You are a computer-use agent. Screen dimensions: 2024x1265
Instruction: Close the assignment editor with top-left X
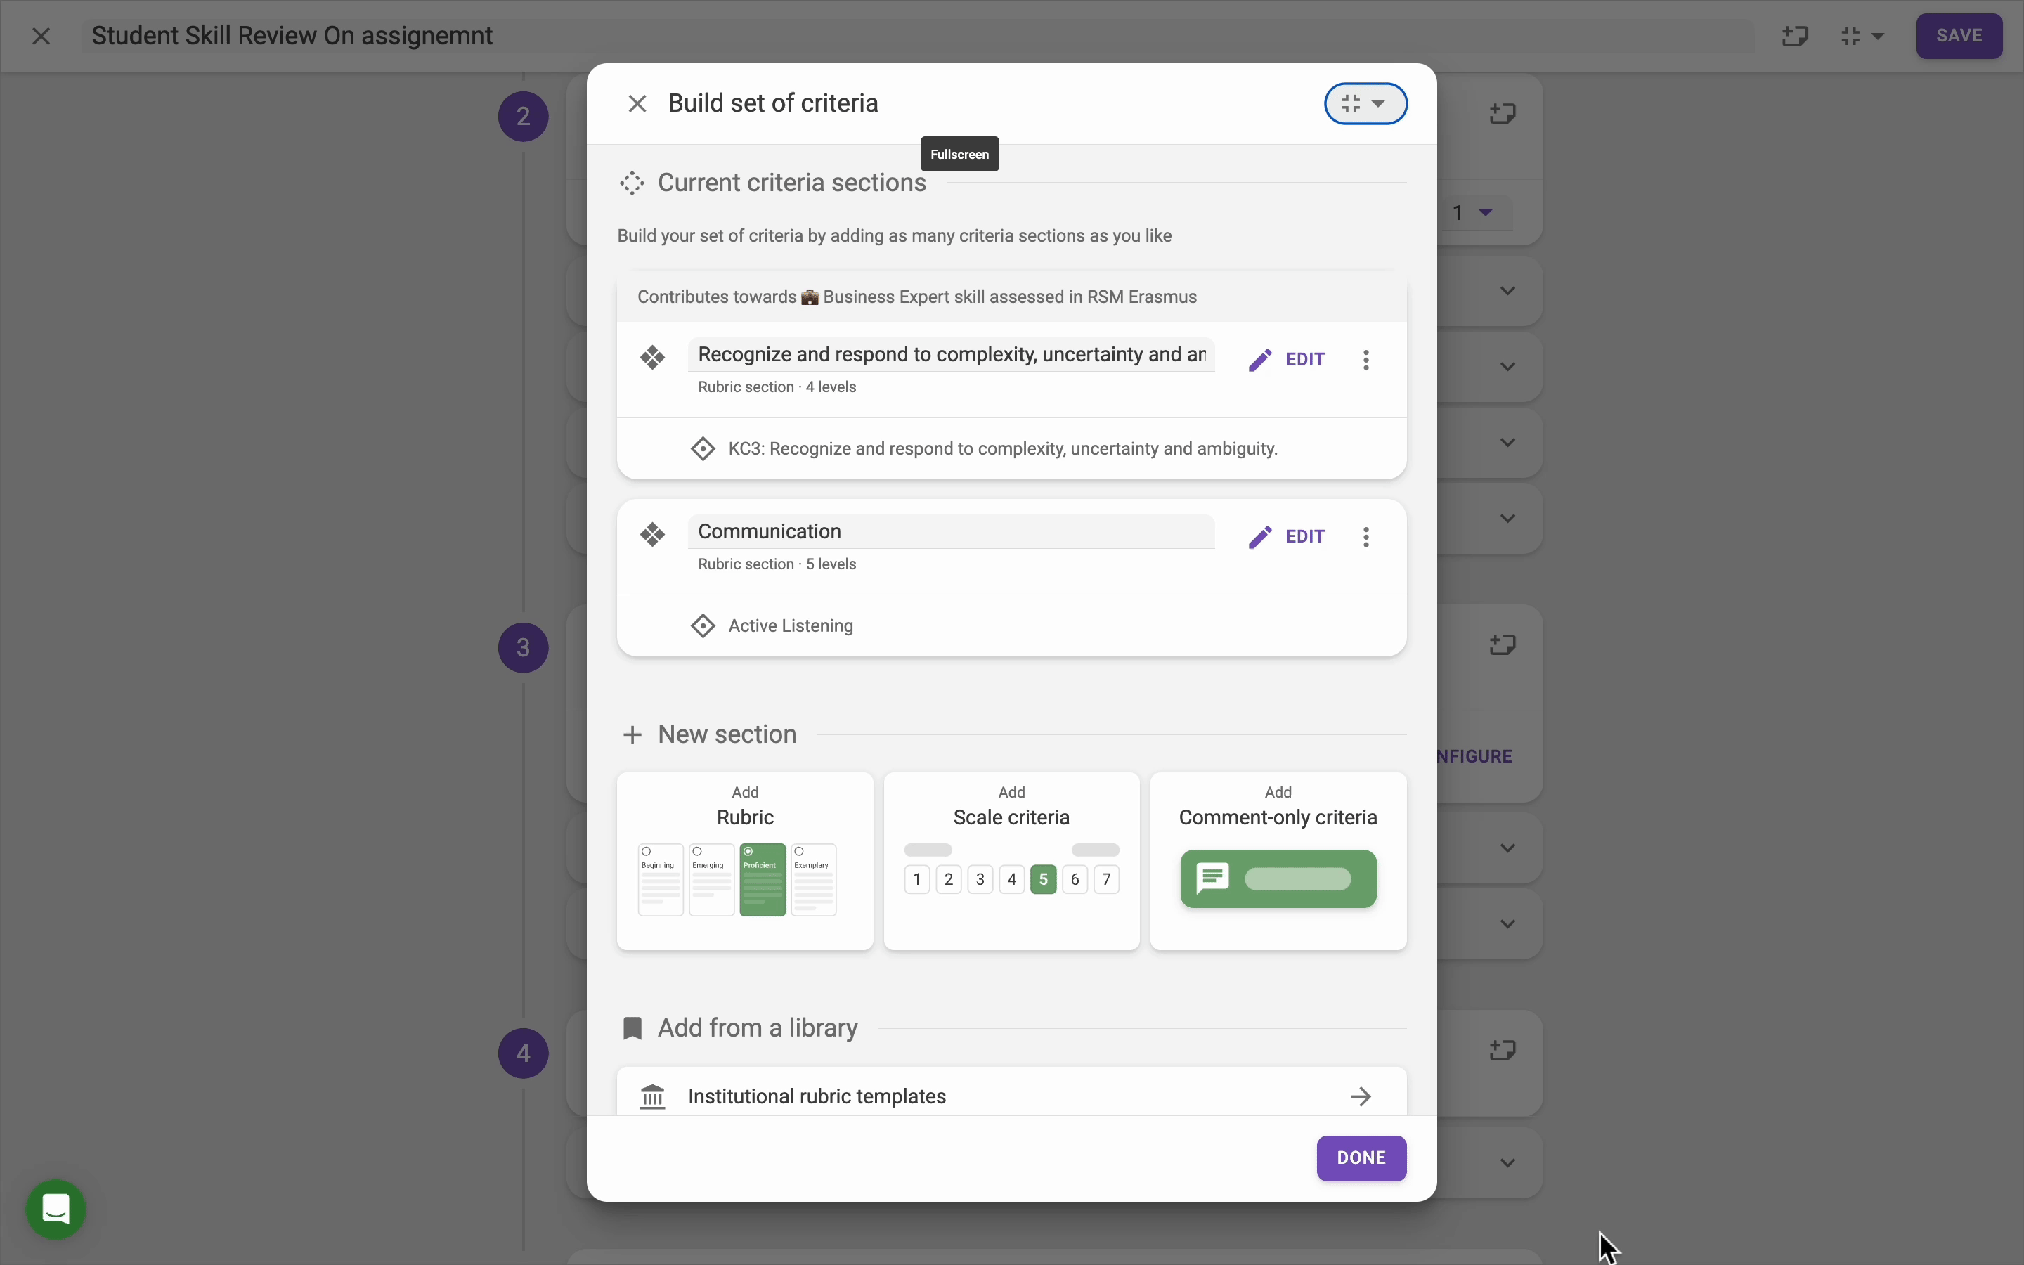(41, 36)
